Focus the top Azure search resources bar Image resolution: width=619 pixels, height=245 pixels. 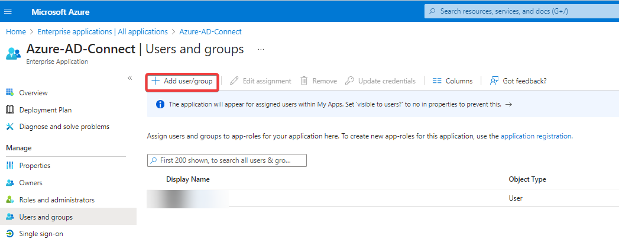click(520, 11)
